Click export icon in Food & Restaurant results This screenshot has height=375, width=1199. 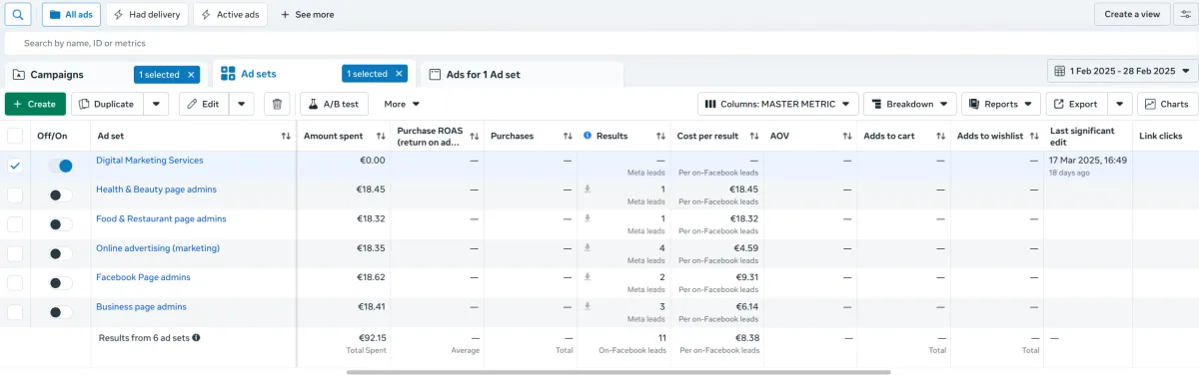pos(588,218)
